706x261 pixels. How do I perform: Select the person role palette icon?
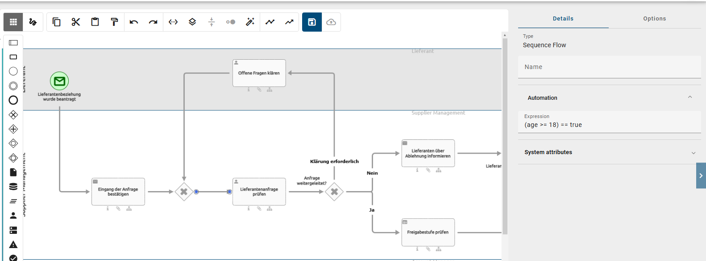click(x=13, y=216)
